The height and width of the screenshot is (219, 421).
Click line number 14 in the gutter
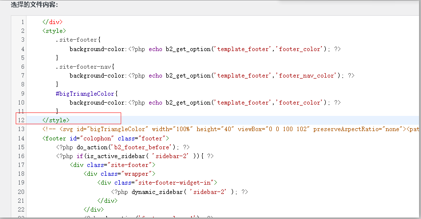click(x=21, y=138)
